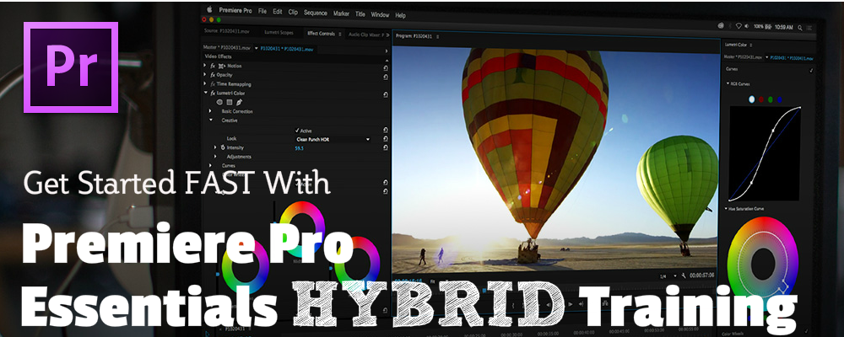Toggle the Time Remapping fx switch
Screen dimensions: 844x337
tap(213, 84)
